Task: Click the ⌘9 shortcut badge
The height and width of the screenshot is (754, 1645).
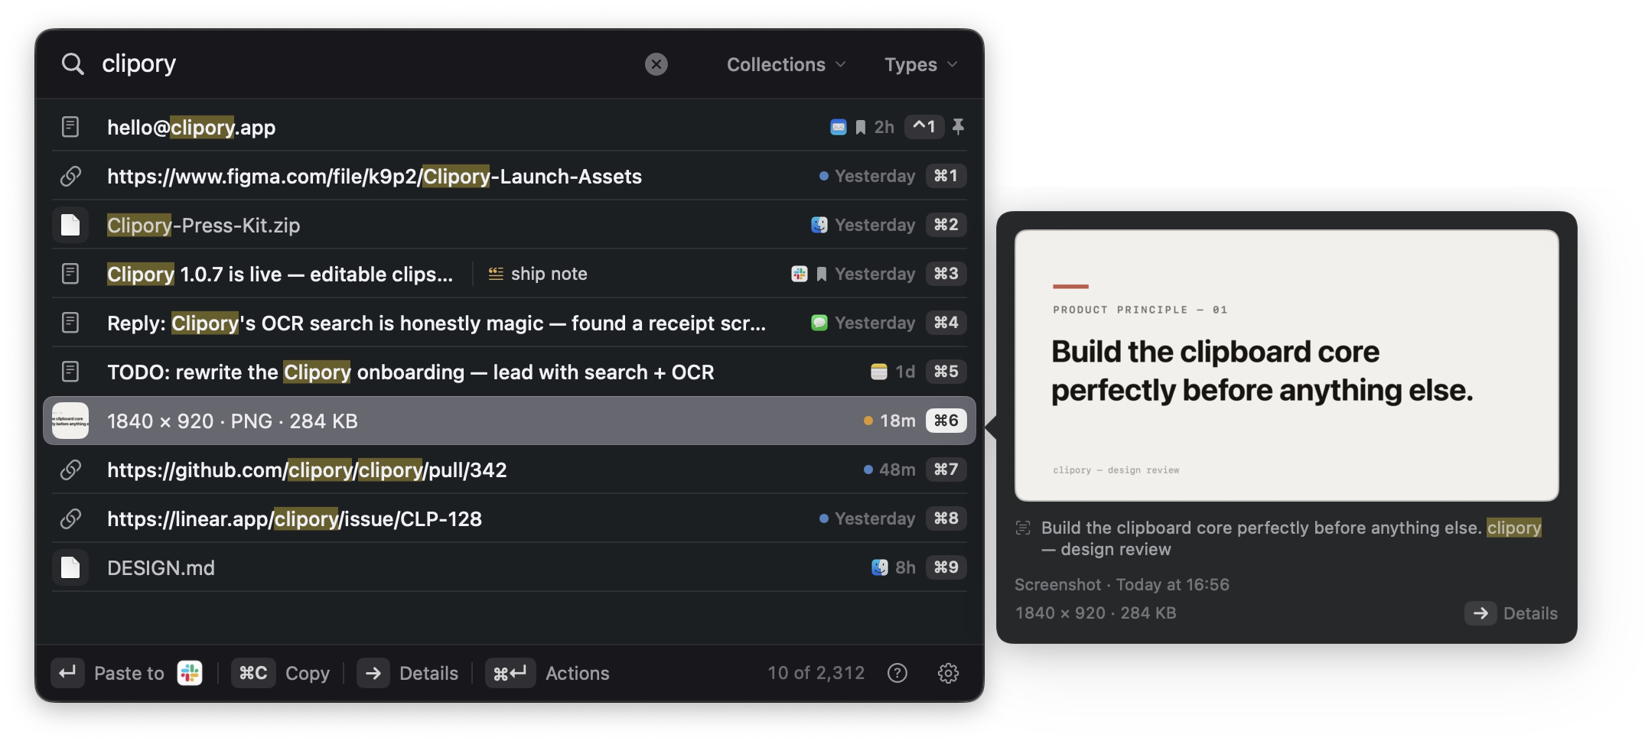Action: click(x=946, y=567)
